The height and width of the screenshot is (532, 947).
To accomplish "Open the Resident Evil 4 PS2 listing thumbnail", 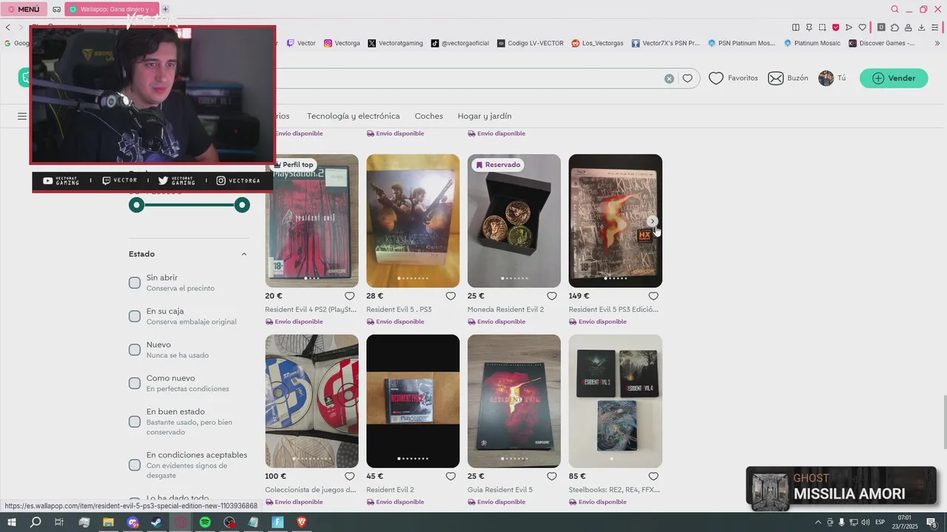I will pos(311,220).
